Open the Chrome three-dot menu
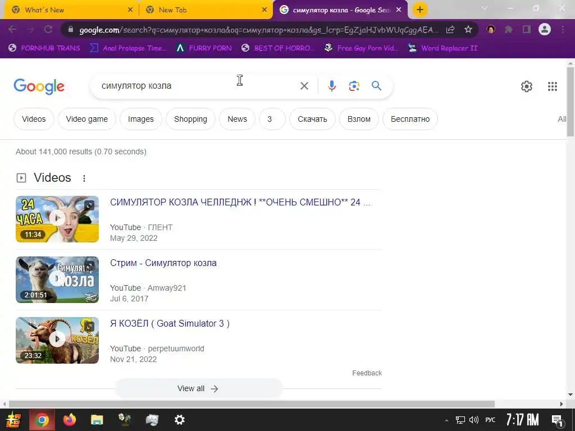Image resolution: width=575 pixels, height=431 pixels. point(563,29)
